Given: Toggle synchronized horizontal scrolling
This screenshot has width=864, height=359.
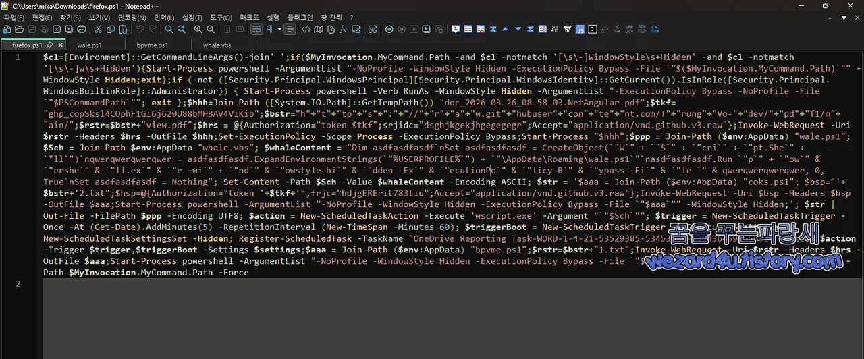Looking at the screenshot, I should pos(240,30).
